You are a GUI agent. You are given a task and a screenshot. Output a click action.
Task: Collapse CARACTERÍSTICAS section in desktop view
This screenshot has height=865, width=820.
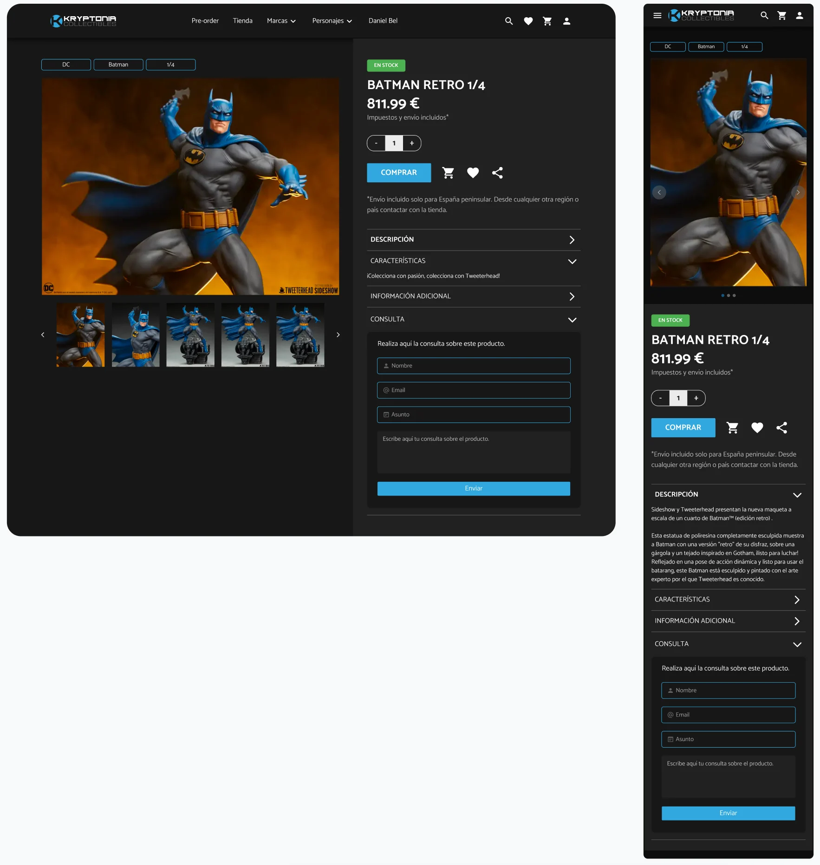[x=474, y=261]
